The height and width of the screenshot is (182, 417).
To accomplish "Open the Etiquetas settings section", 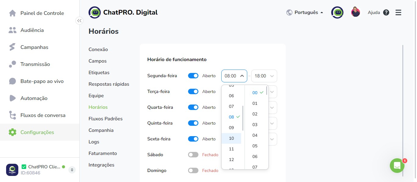I will point(99,73).
